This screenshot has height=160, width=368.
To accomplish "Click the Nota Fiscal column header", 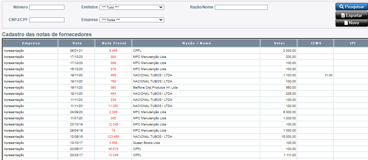I will [113, 43].
